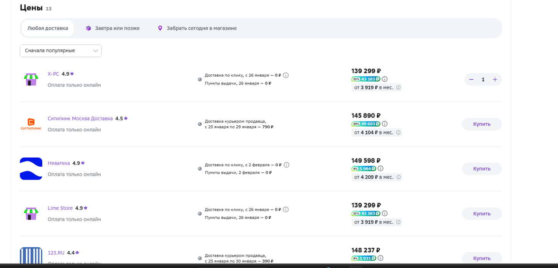Switch to 'Забрать сегодня в магазине' tab
558x268 pixels.
(197, 28)
